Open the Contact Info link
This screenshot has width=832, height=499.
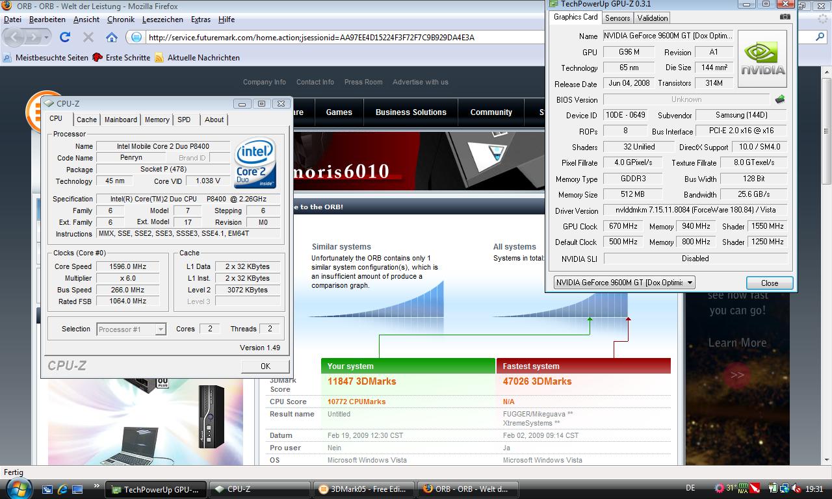coord(315,83)
